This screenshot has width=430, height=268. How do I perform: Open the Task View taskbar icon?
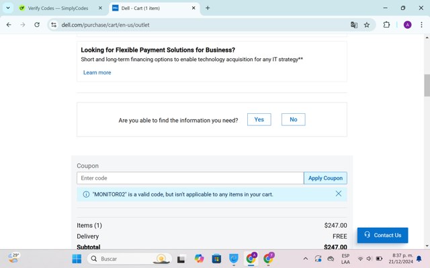(x=181, y=259)
